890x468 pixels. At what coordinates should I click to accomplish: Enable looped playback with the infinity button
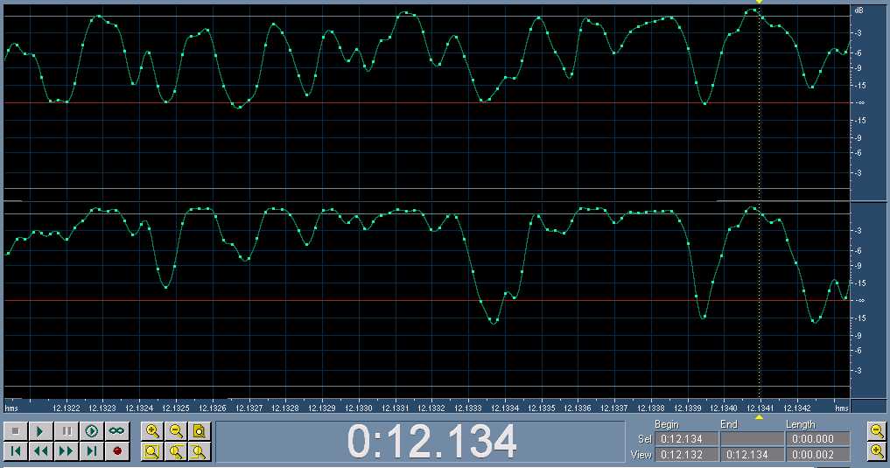coord(117,431)
